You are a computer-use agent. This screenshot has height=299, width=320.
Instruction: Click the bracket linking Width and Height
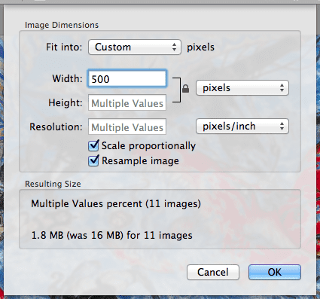click(x=177, y=90)
